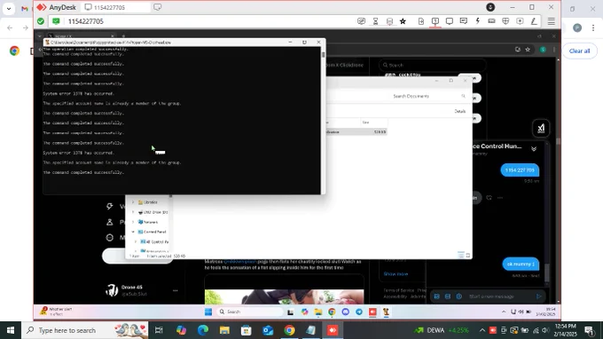Collapse the chat panel double-chevron on X
The height and width of the screenshot is (339, 603).
(x=534, y=149)
